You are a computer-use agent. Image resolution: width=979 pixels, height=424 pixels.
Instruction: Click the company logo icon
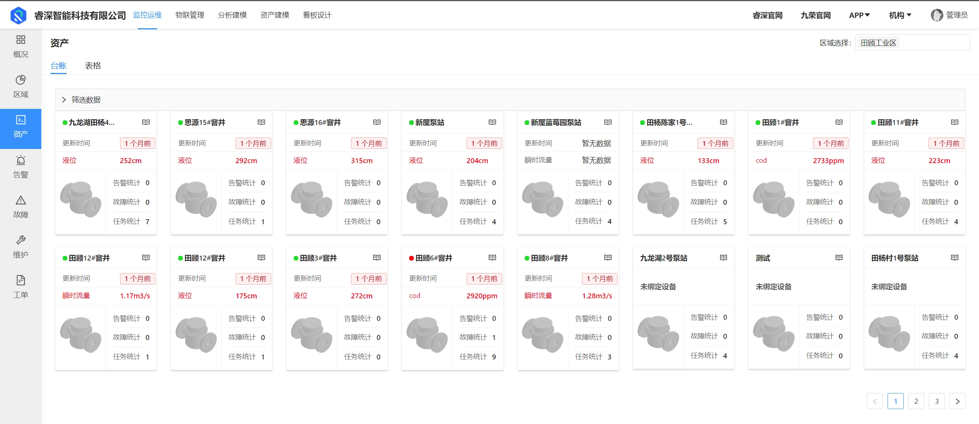18,15
